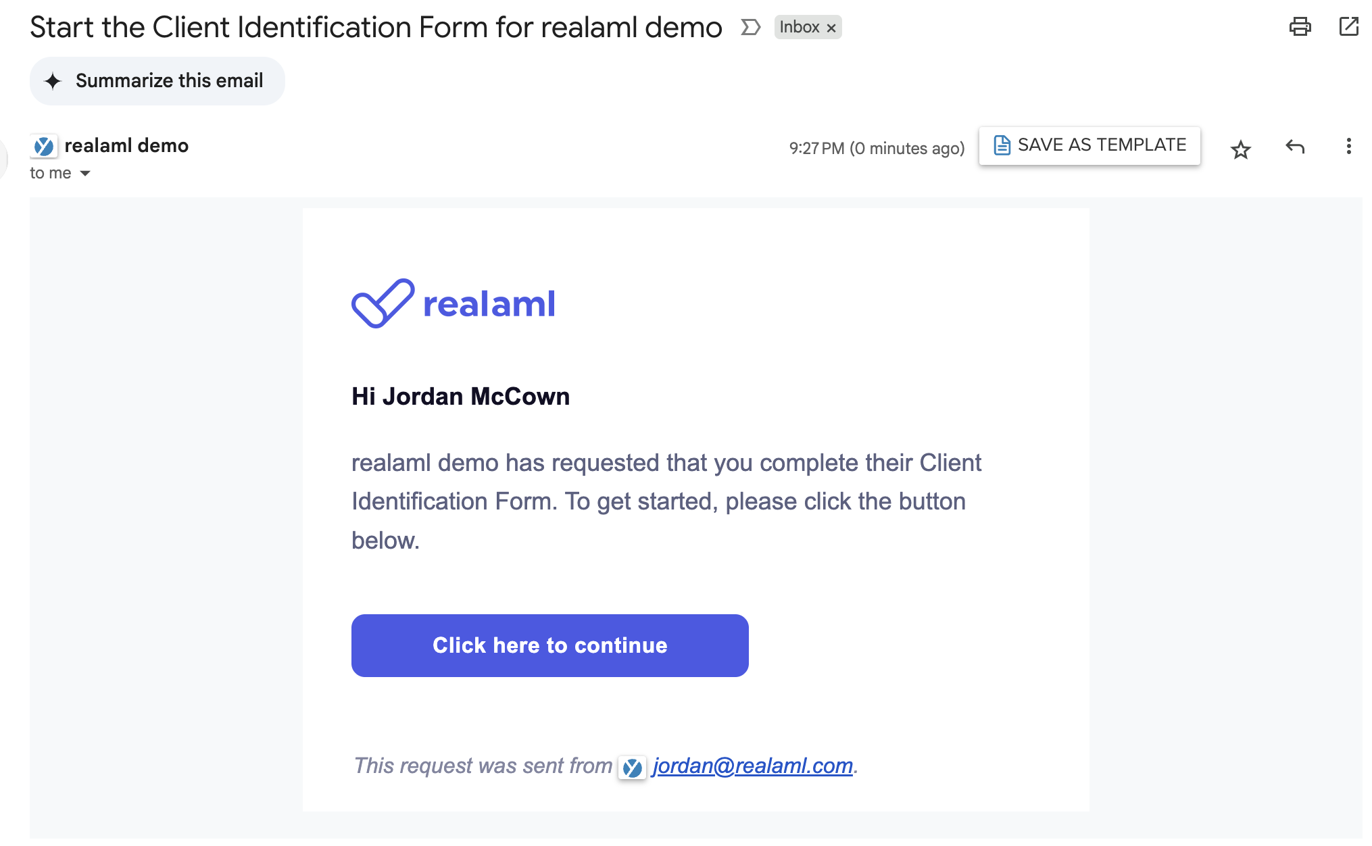Open email in a new window
This screenshot has height=846, width=1372.
click(1348, 27)
